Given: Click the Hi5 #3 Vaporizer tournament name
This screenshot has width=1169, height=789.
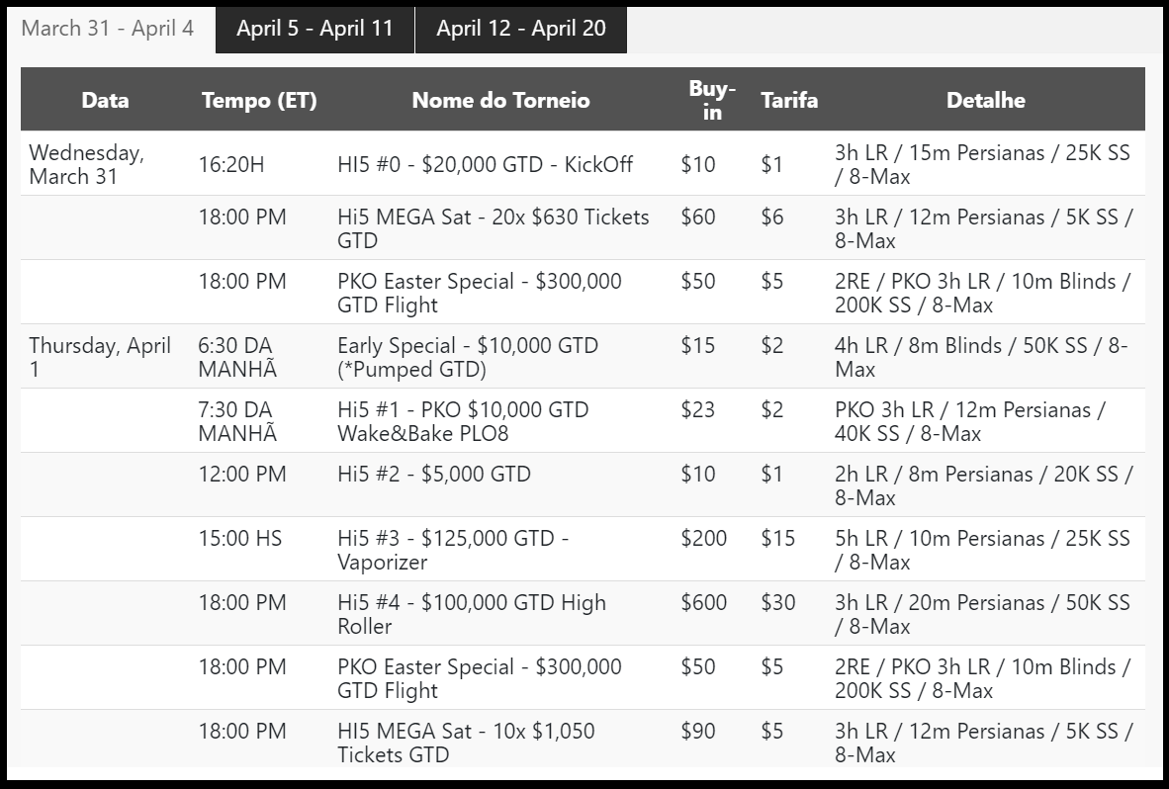Looking at the screenshot, I should (x=453, y=550).
